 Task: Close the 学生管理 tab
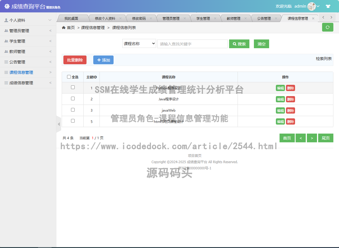click(215, 18)
